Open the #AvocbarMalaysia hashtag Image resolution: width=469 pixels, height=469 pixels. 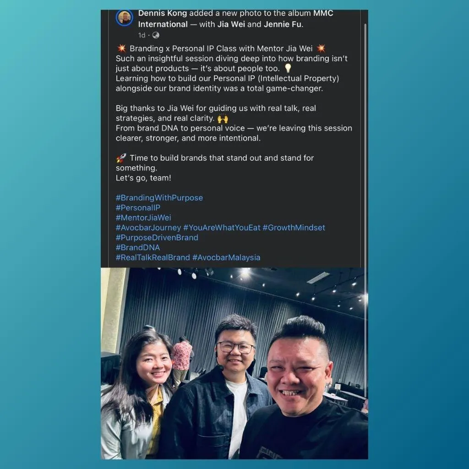pyautogui.click(x=226, y=257)
